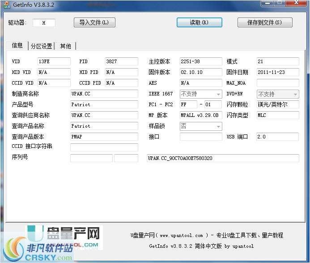This screenshot has width=310, height=263.
Task: Open the 其他 tab
Action: (65, 46)
